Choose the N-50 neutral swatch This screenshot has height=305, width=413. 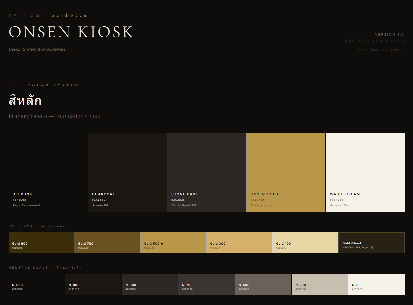click(376, 284)
